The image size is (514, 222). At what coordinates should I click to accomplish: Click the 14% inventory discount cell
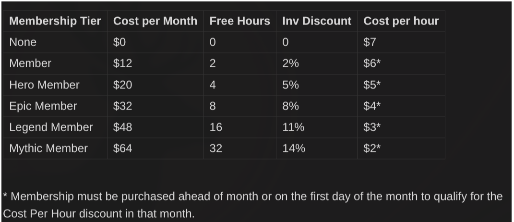pos(317,148)
